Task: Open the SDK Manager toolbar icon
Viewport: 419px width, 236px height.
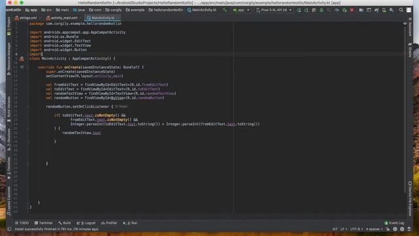Action: [392, 10]
